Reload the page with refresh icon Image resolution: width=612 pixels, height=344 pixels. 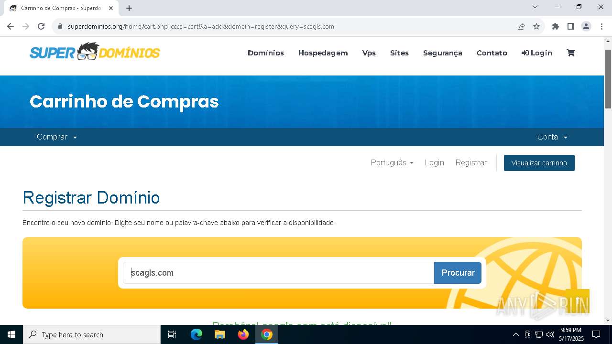pos(41,26)
